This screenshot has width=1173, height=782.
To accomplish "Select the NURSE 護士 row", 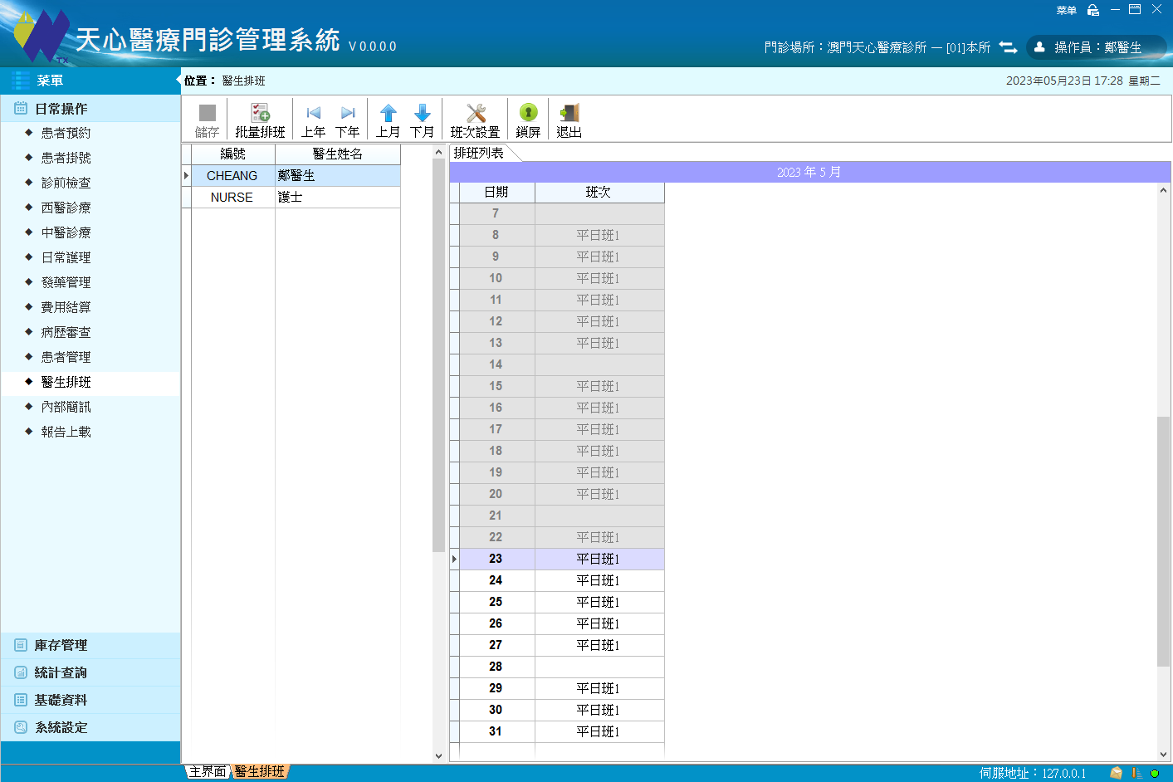I will (291, 198).
